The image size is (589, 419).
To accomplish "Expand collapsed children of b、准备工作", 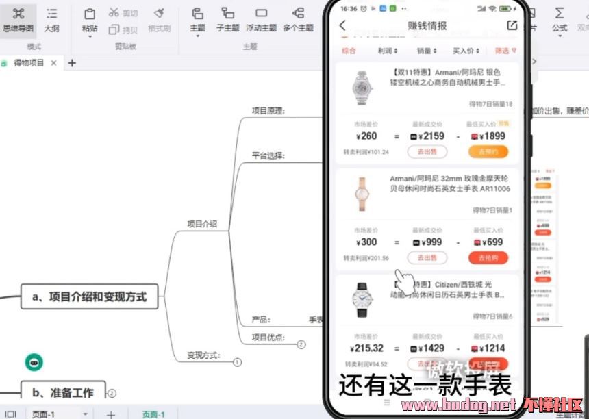I will [x=112, y=393].
